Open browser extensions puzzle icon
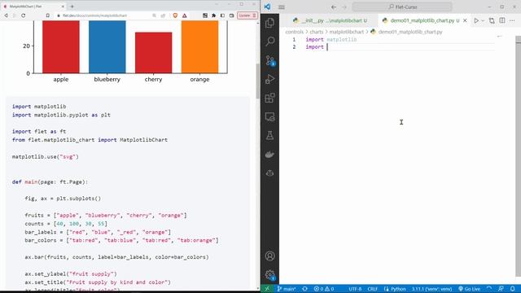 tap(213, 15)
